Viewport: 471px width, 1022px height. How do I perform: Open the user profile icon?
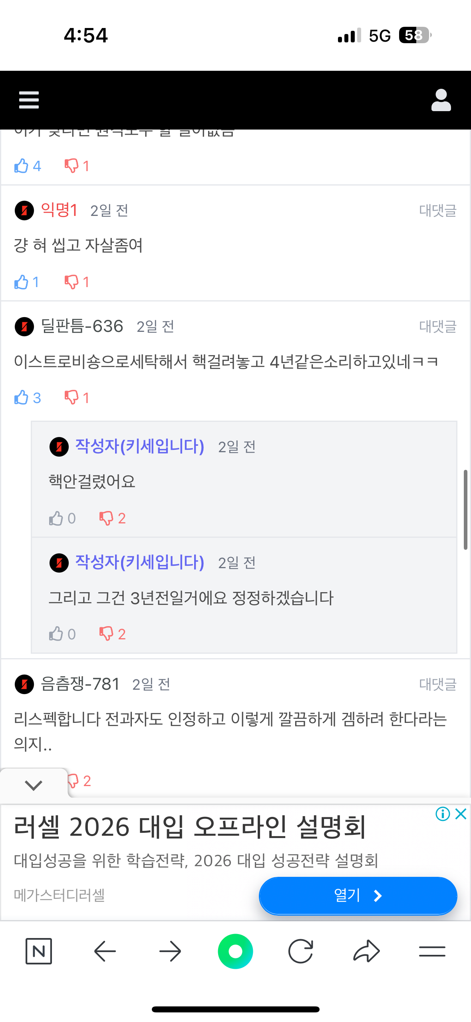click(441, 100)
